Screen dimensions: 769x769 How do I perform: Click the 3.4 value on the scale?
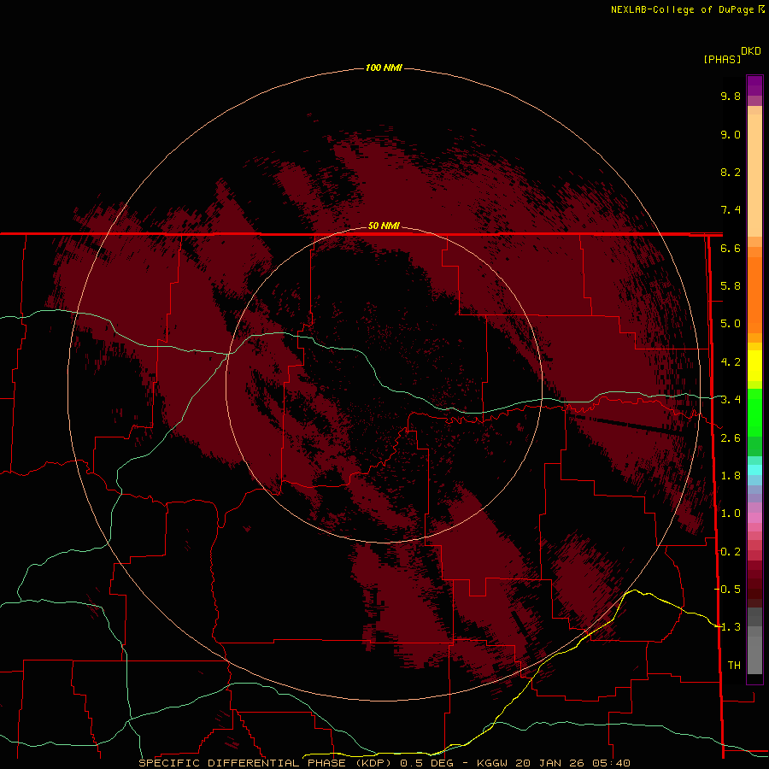(x=731, y=400)
